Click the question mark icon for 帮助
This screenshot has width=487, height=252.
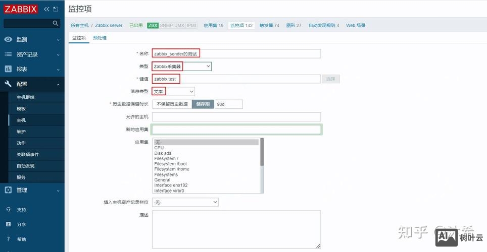click(9, 239)
